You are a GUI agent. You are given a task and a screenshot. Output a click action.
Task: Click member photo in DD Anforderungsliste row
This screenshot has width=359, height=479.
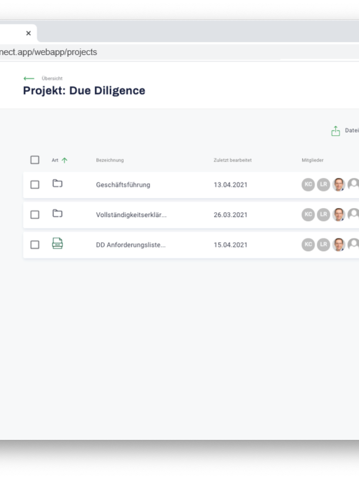pos(339,245)
